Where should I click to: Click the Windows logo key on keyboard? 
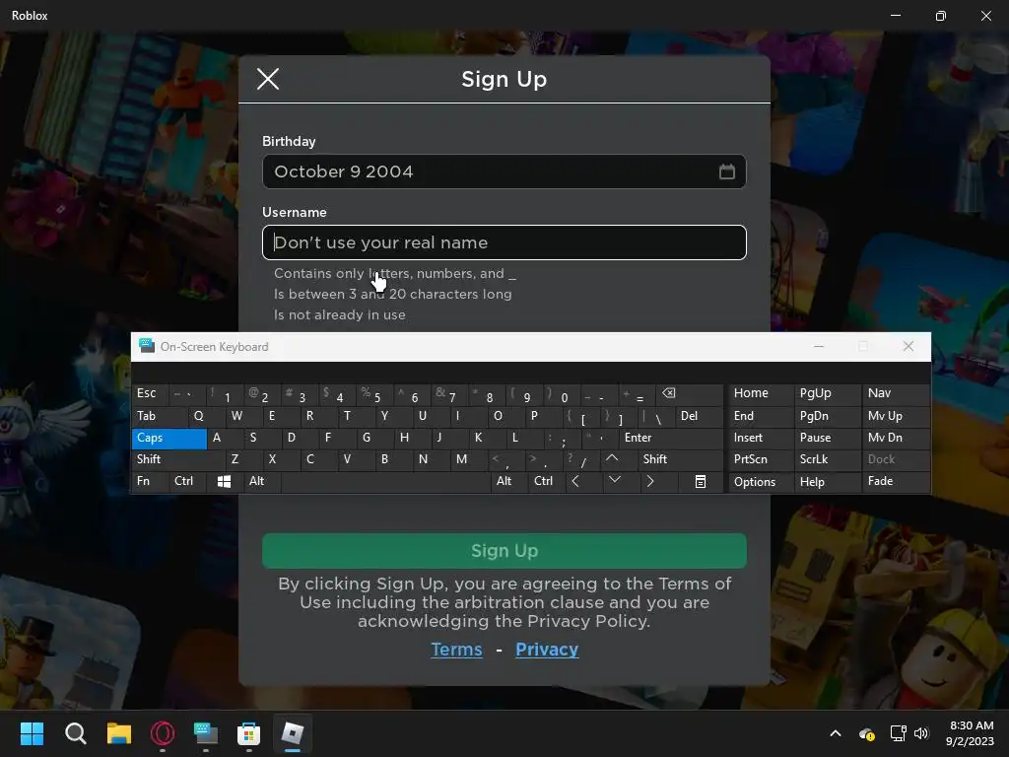[x=224, y=481]
